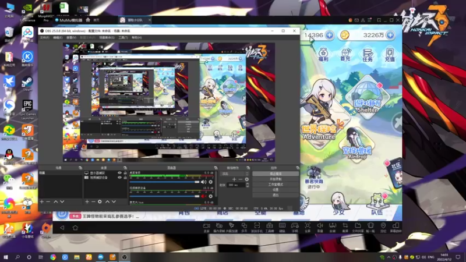Open the 文件(F) menu in OBS
466x262 pixels.
point(45,38)
